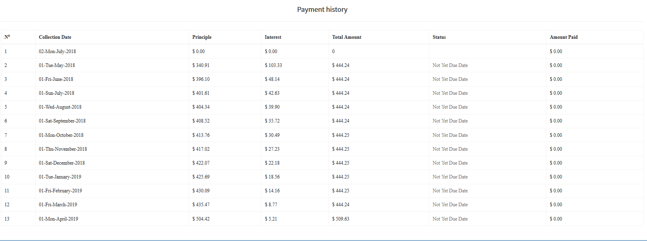
Task: Click the Interest column header
Action: pos(273,37)
